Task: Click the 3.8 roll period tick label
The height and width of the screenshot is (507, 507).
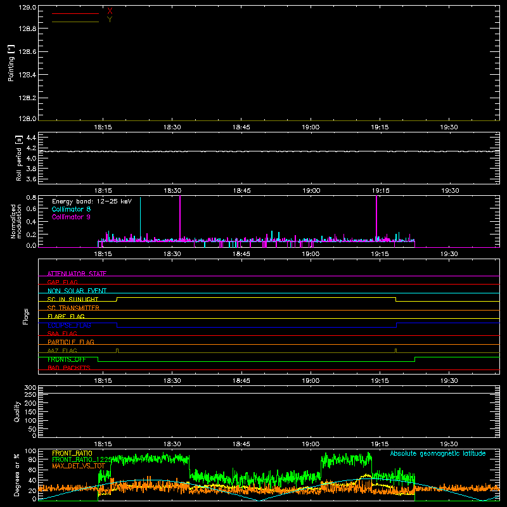Action: coord(31,169)
